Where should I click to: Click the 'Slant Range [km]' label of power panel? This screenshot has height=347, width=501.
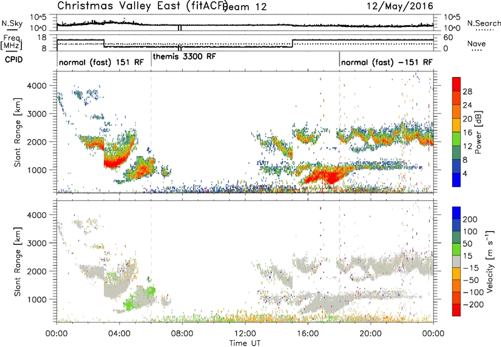coord(18,132)
